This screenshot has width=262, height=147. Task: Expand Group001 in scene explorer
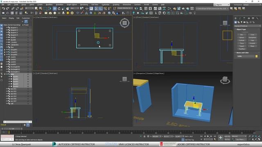click(x=5, y=50)
